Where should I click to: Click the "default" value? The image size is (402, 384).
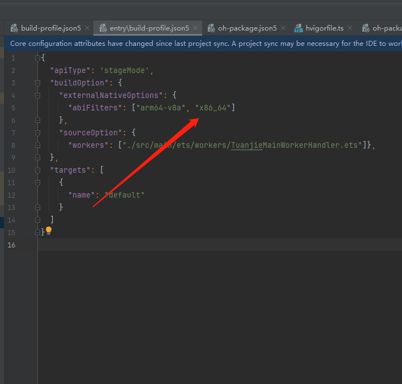(x=125, y=195)
